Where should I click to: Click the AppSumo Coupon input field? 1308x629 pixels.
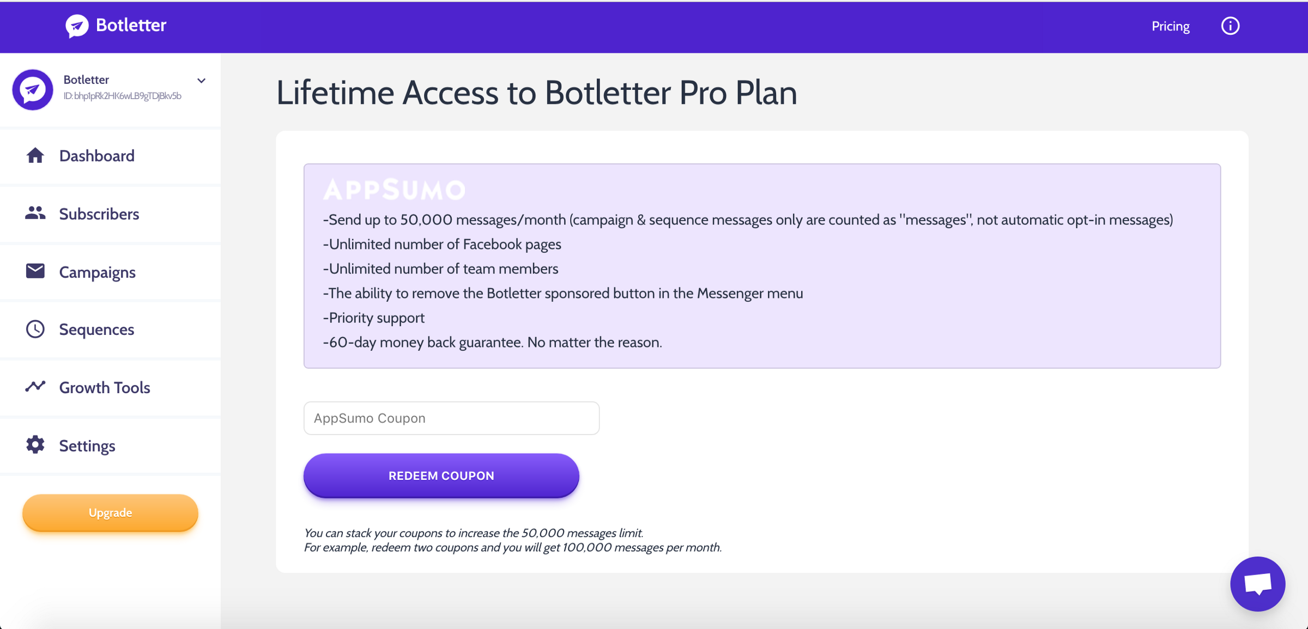click(x=451, y=417)
